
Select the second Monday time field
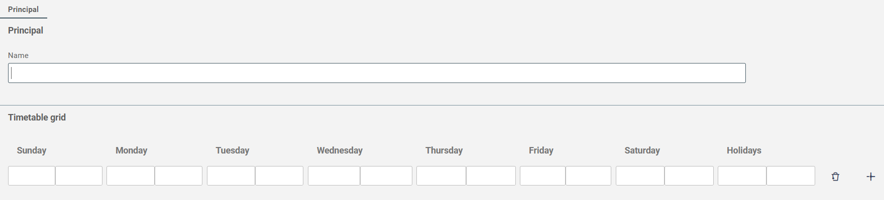(178, 176)
